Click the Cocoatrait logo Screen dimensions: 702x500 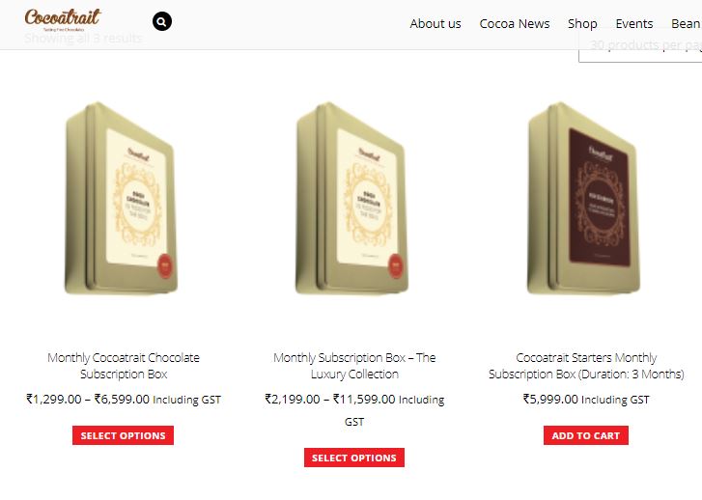click(63, 19)
